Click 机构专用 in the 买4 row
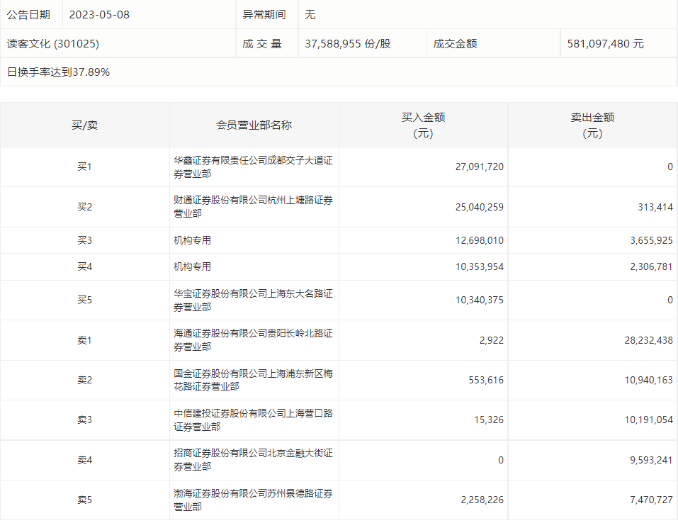678x523 pixels. point(193,267)
